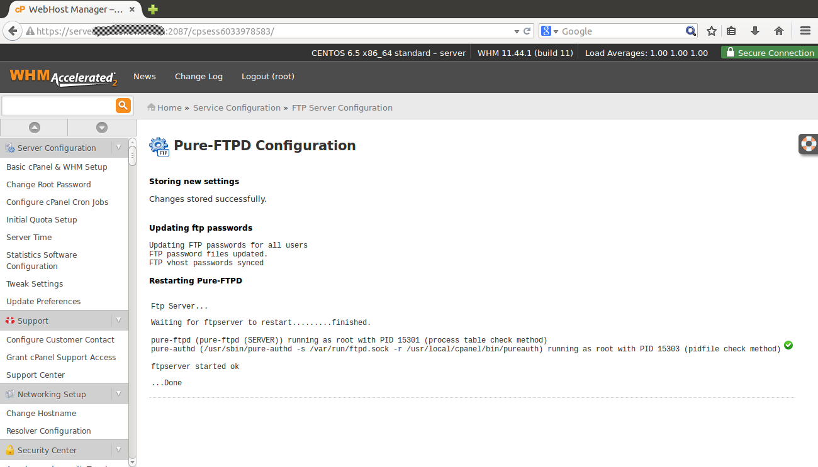
Task: Click the Support lifebuoy icon in sidebar
Action: click(x=10, y=321)
